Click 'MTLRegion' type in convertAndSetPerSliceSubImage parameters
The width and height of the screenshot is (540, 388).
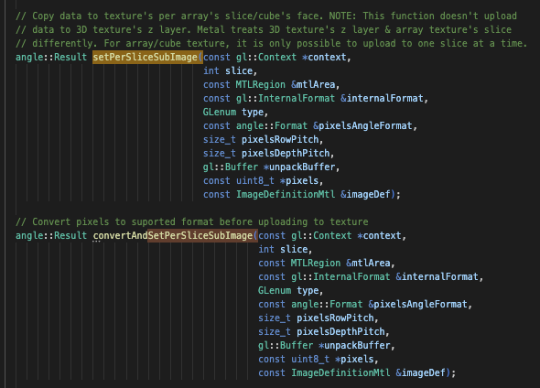(x=316, y=264)
